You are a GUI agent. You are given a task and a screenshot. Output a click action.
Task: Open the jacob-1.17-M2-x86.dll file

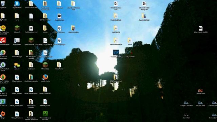45,40
